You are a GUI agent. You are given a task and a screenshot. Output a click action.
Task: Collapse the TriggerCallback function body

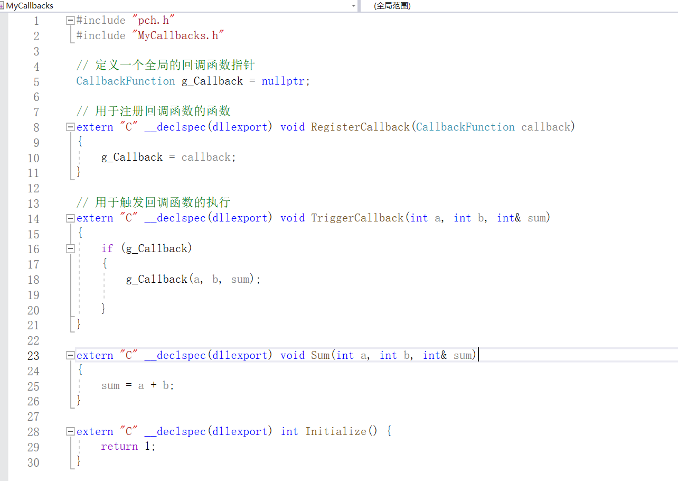70,218
